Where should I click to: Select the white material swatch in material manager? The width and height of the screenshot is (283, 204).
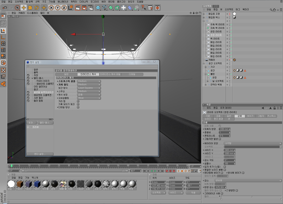point(11,184)
